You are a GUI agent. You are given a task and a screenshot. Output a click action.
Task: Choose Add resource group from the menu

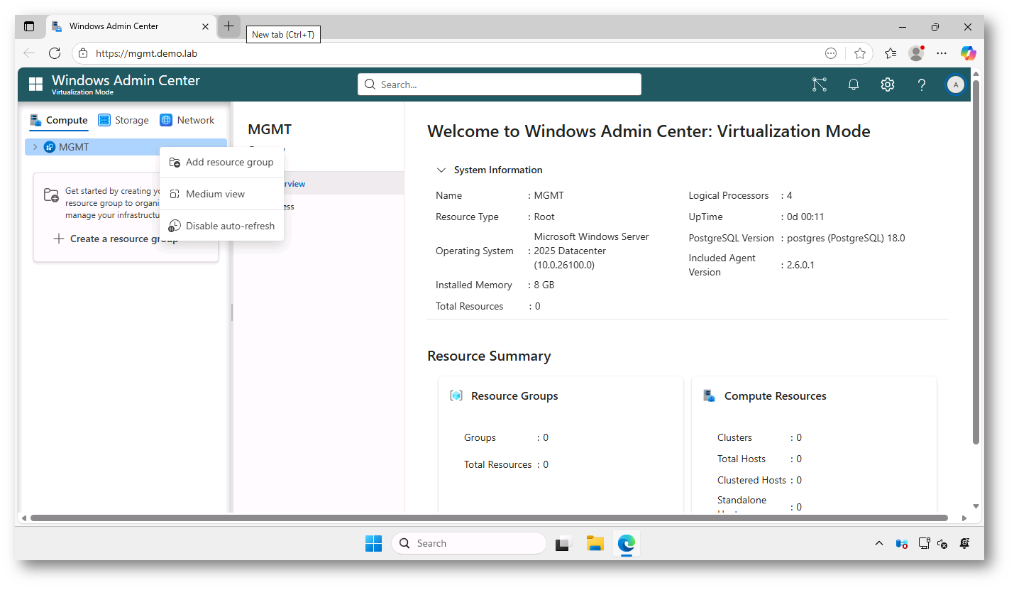tap(229, 162)
